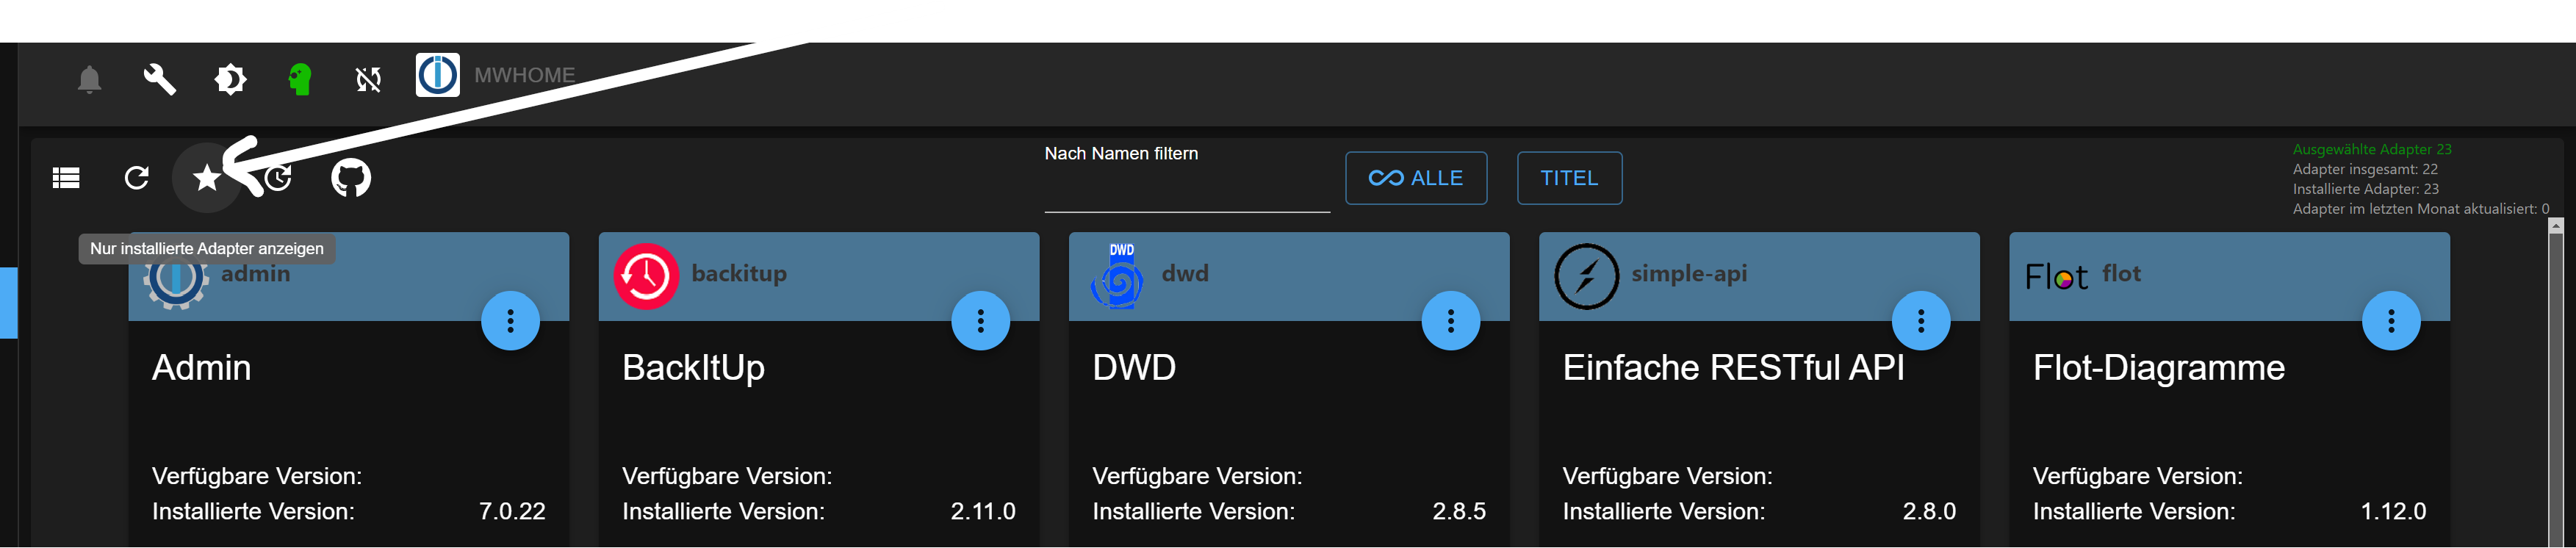Screen dimensions: 2576x548
Task: Click the backitup adapter logo
Action: pyautogui.click(x=646, y=276)
